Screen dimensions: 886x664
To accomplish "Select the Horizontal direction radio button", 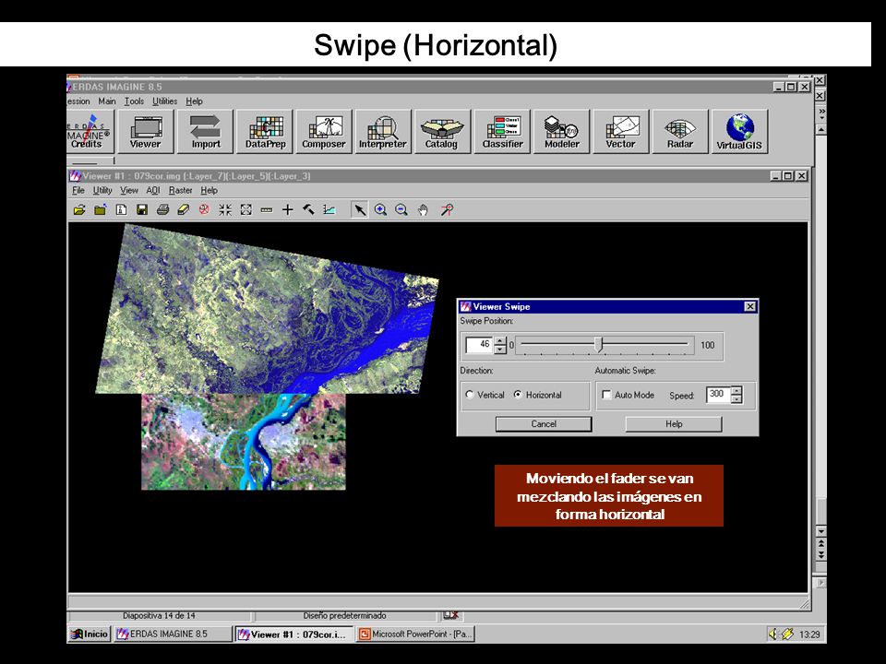I will [x=518, y=395].
